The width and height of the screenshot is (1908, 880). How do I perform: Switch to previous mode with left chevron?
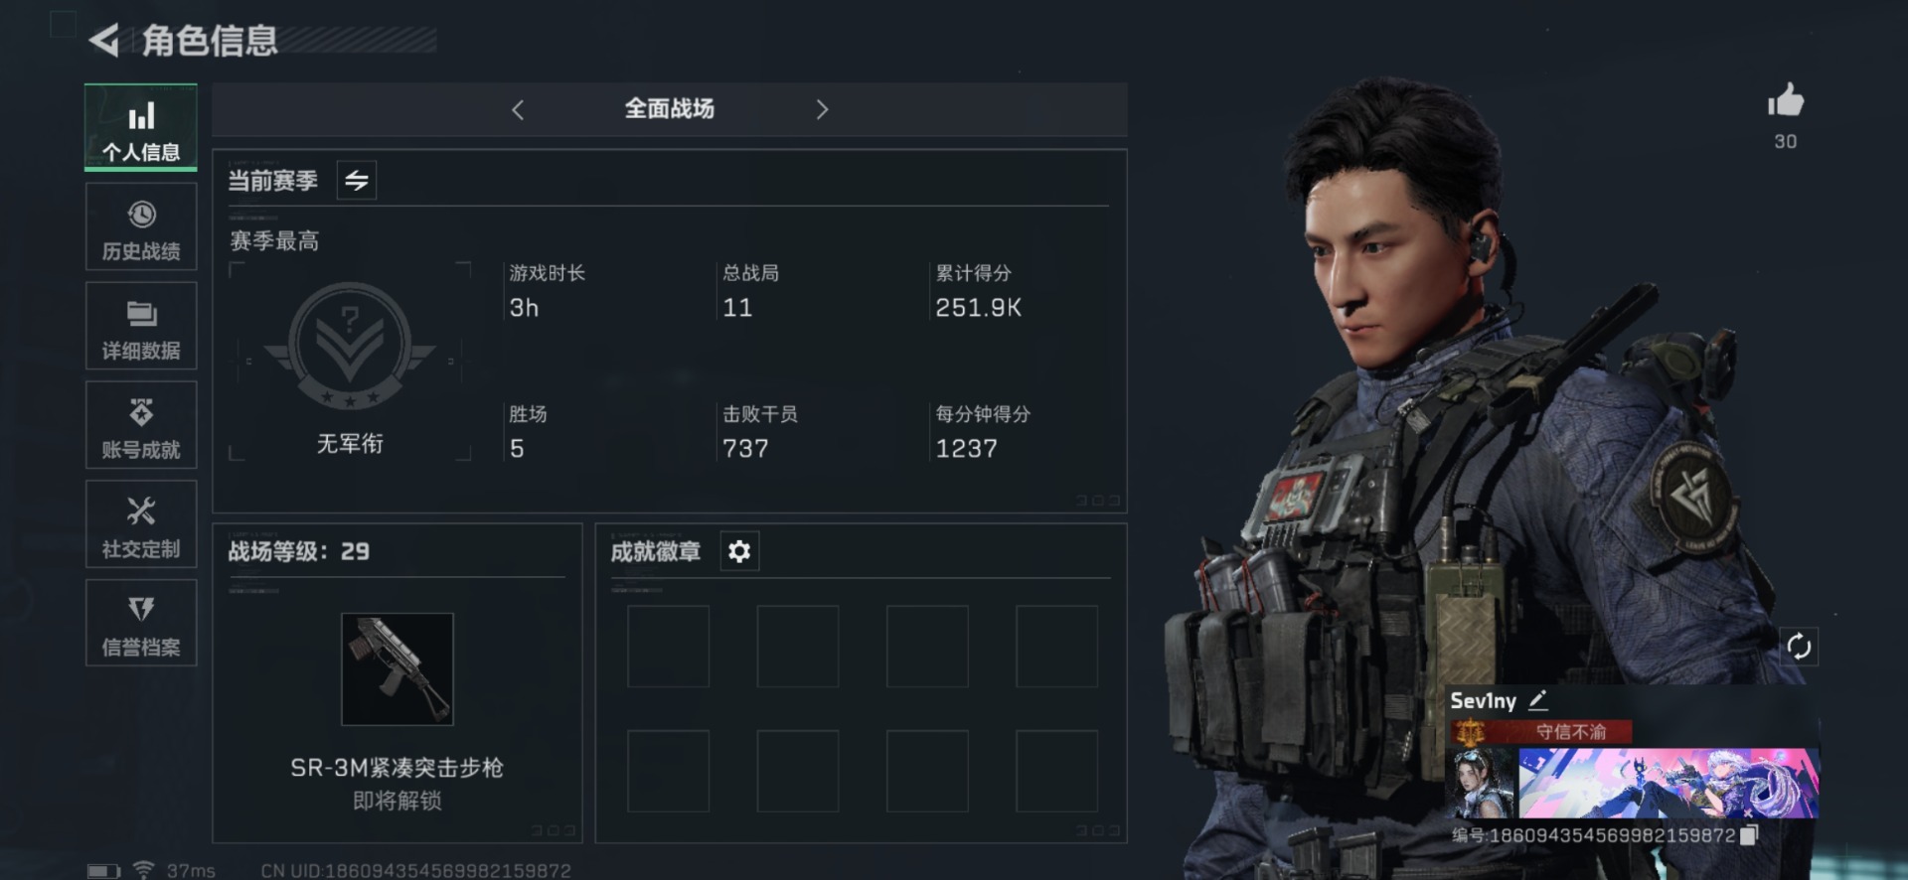click(x=518, y=109)
